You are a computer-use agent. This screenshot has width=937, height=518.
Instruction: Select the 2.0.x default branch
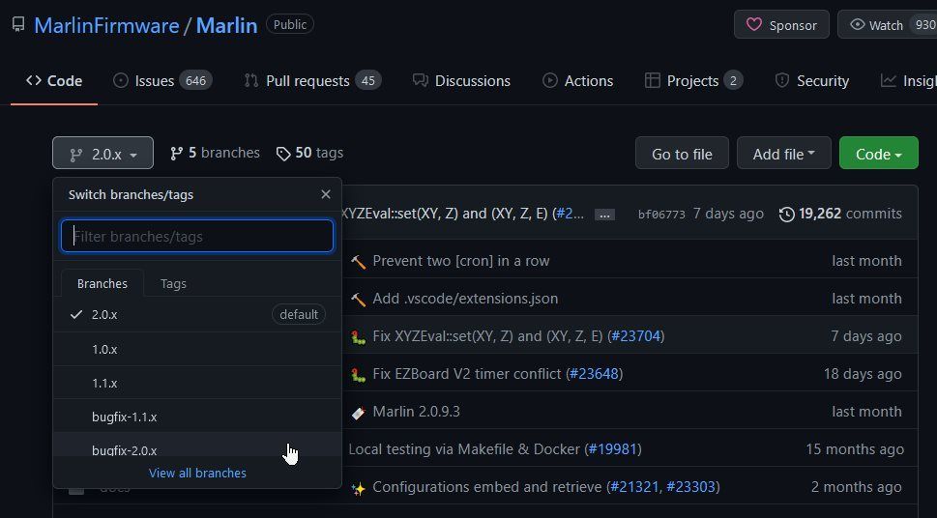(x=197, y=314)
